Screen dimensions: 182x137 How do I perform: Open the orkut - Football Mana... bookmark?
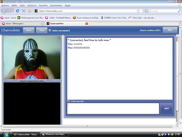(58, 18)
